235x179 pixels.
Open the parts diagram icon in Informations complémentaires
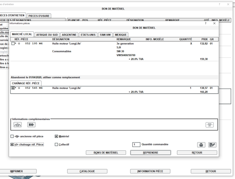click(18, 125)
